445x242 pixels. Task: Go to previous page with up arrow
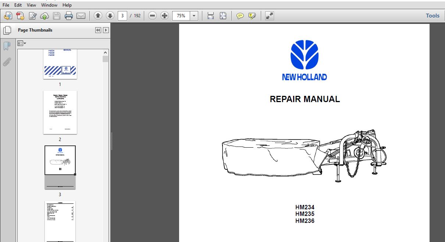98,16
